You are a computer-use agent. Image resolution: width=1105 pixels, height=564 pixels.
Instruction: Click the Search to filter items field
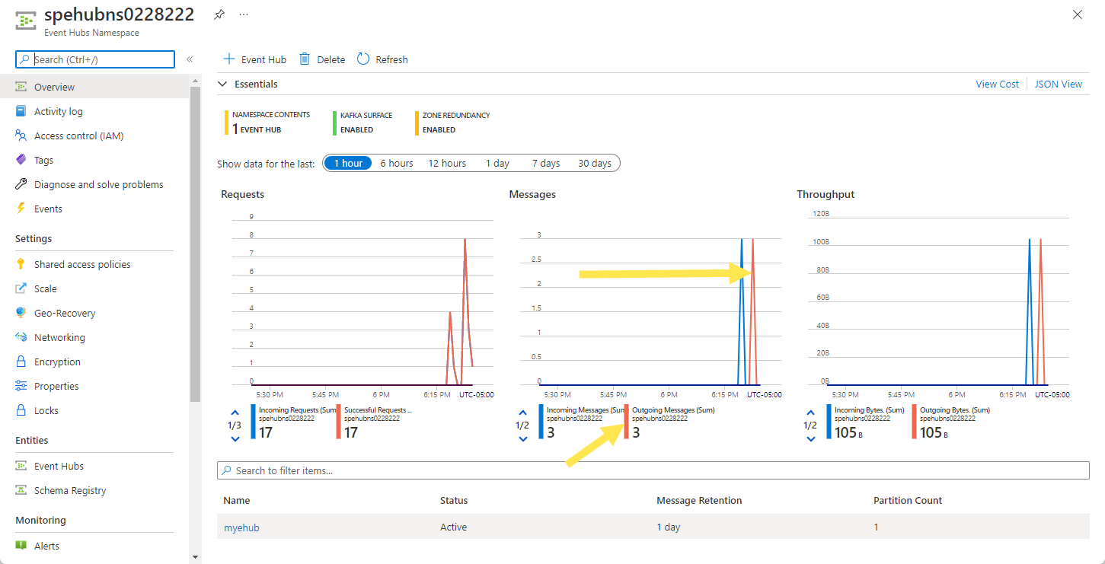click(653, 470)
